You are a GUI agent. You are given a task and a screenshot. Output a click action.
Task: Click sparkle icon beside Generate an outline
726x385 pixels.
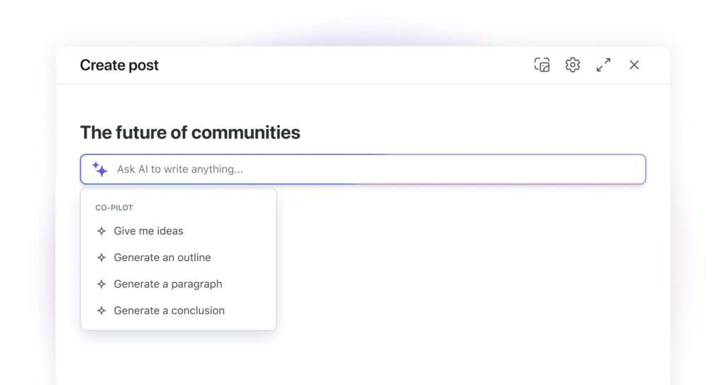(101, 258)
